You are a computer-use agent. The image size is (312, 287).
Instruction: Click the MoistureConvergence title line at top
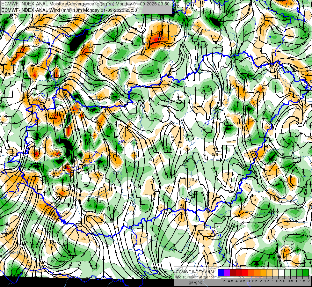(x=85, y=4)
